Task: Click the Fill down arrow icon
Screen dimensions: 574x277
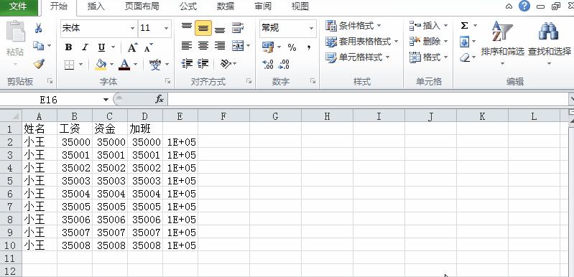Action: tap(464, 42)
